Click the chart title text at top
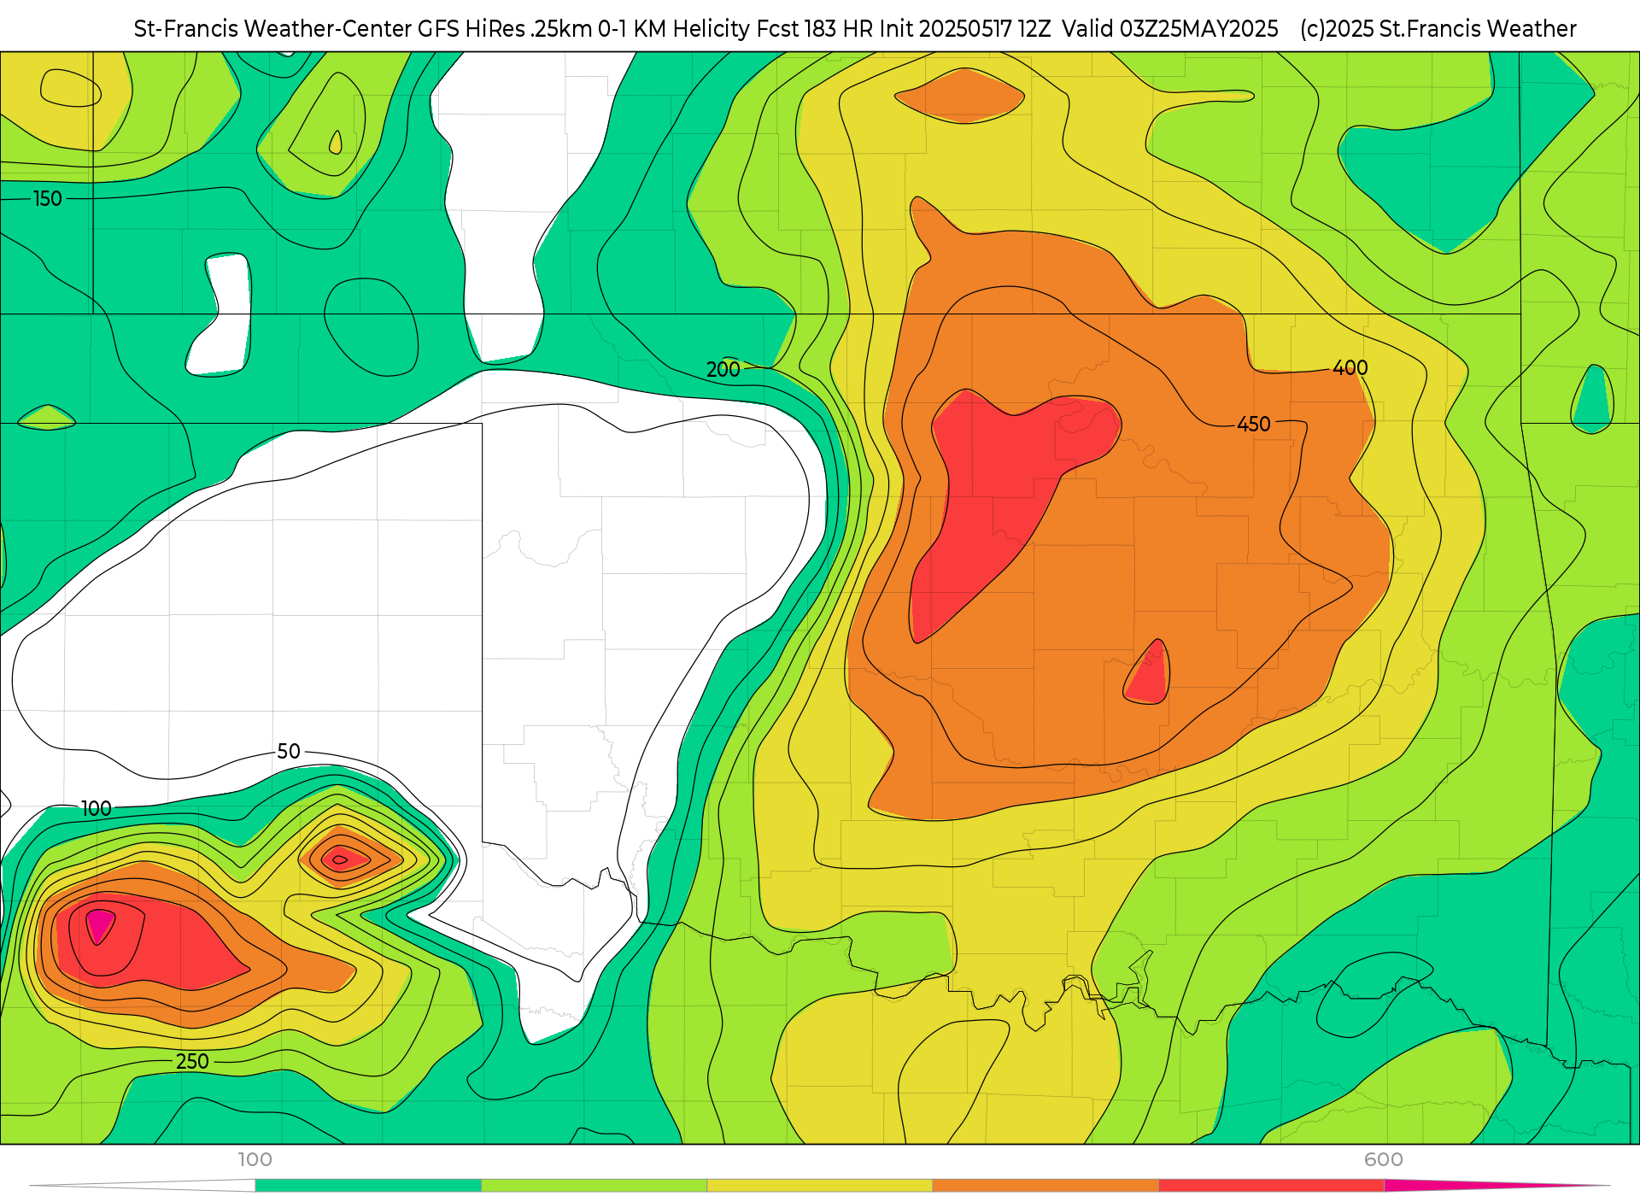Screen dimensions: 1640x1196 (854, 29)
